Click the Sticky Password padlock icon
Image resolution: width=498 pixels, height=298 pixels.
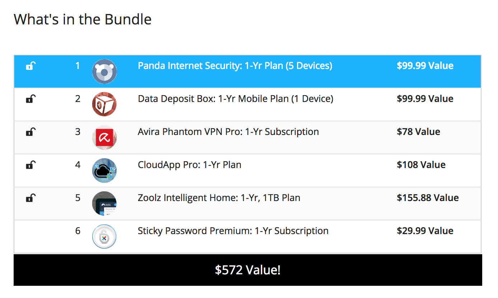pos(104,237)
